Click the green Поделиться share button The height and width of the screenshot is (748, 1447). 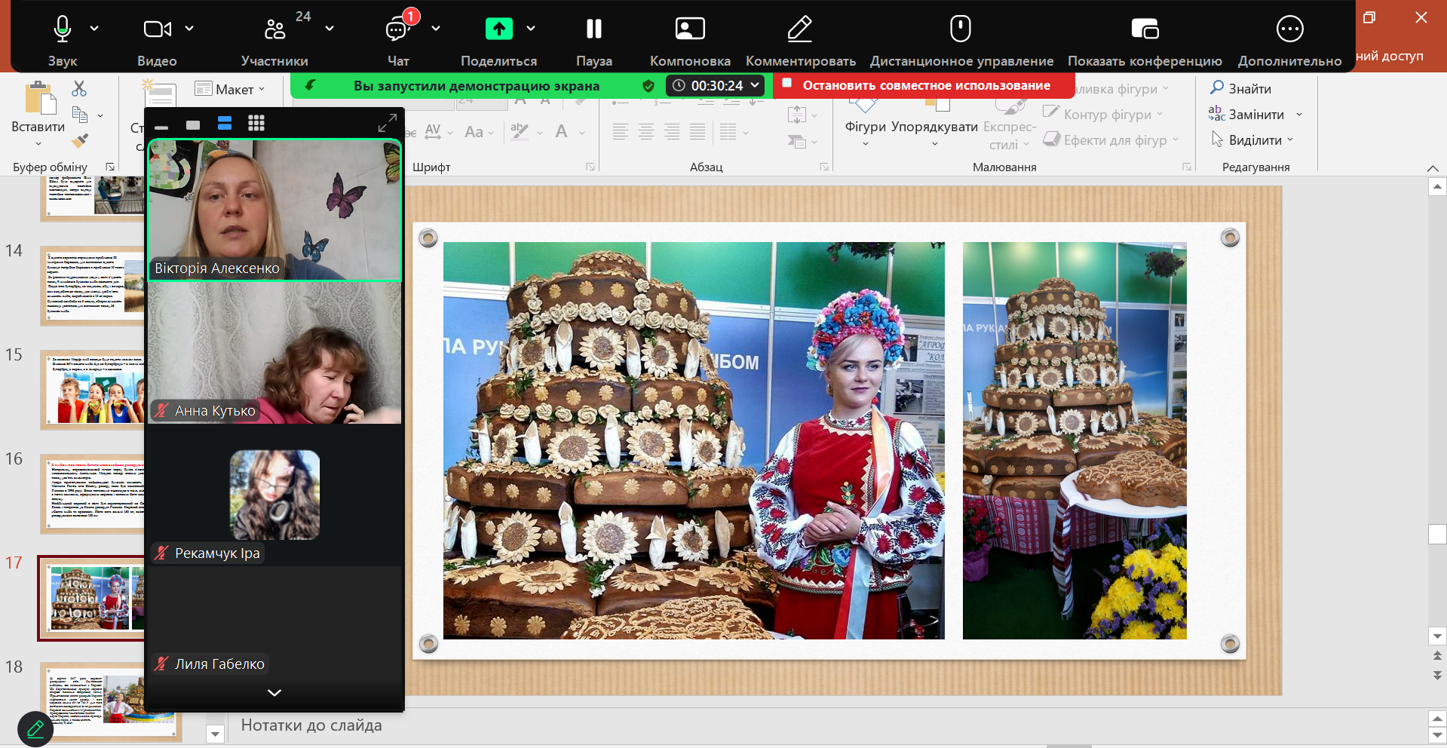(x=498, y=29)
